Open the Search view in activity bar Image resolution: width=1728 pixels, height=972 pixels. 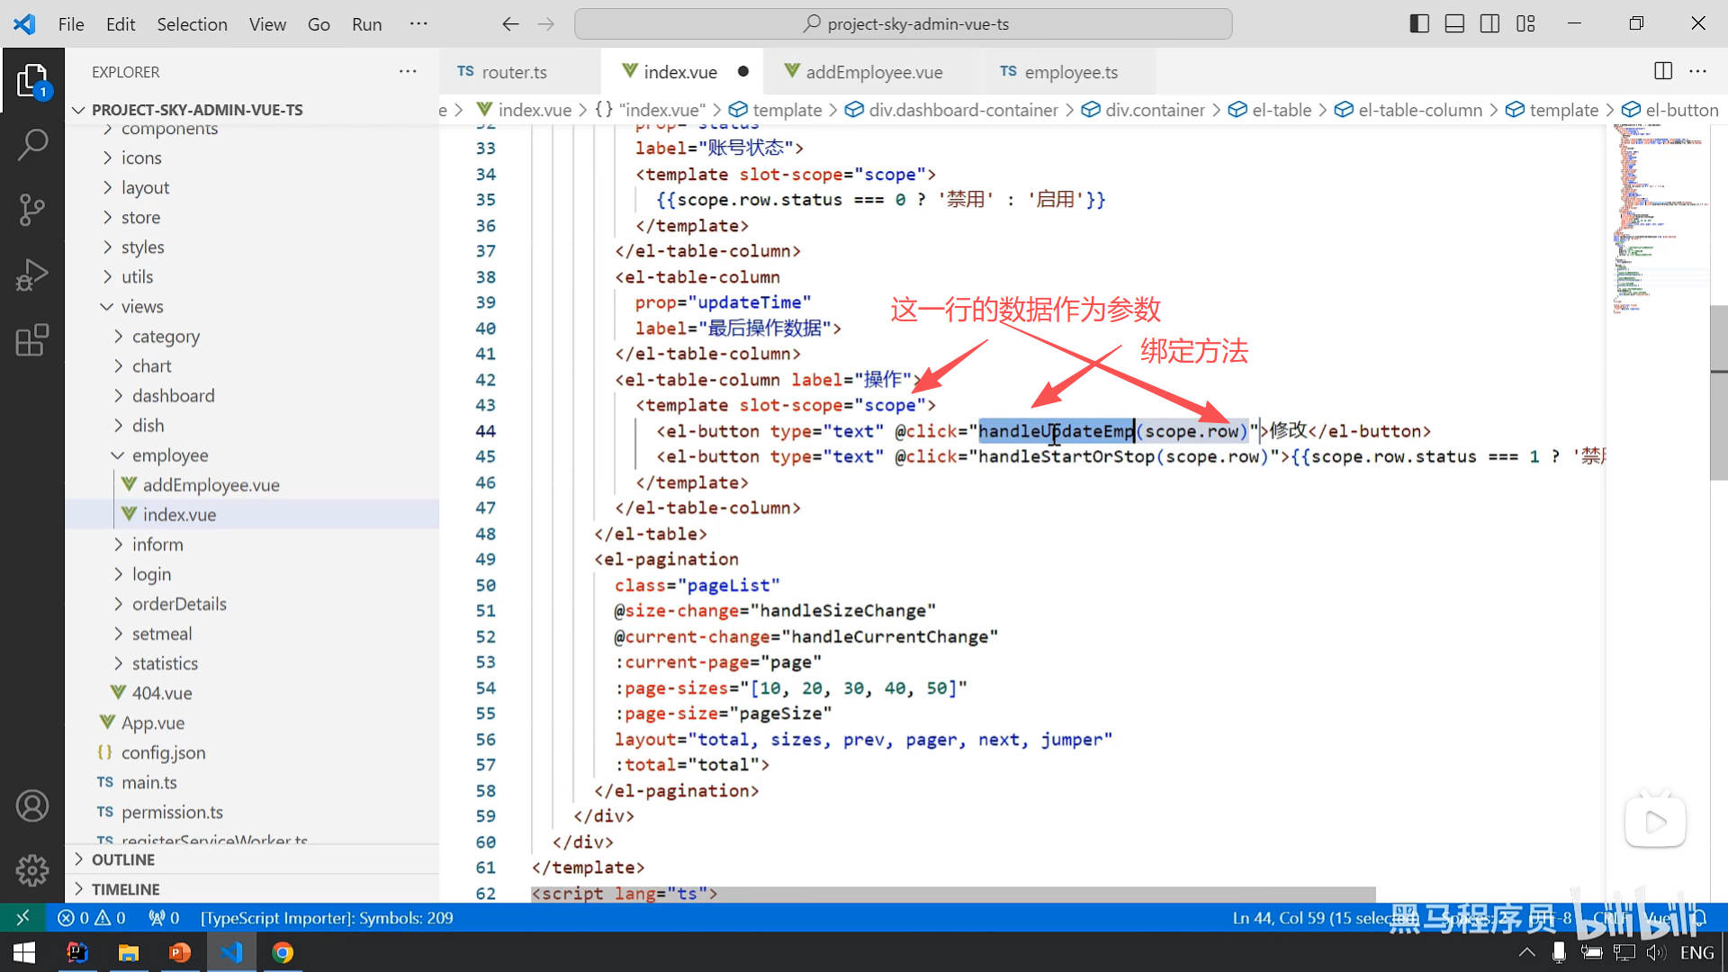[32, 144]
